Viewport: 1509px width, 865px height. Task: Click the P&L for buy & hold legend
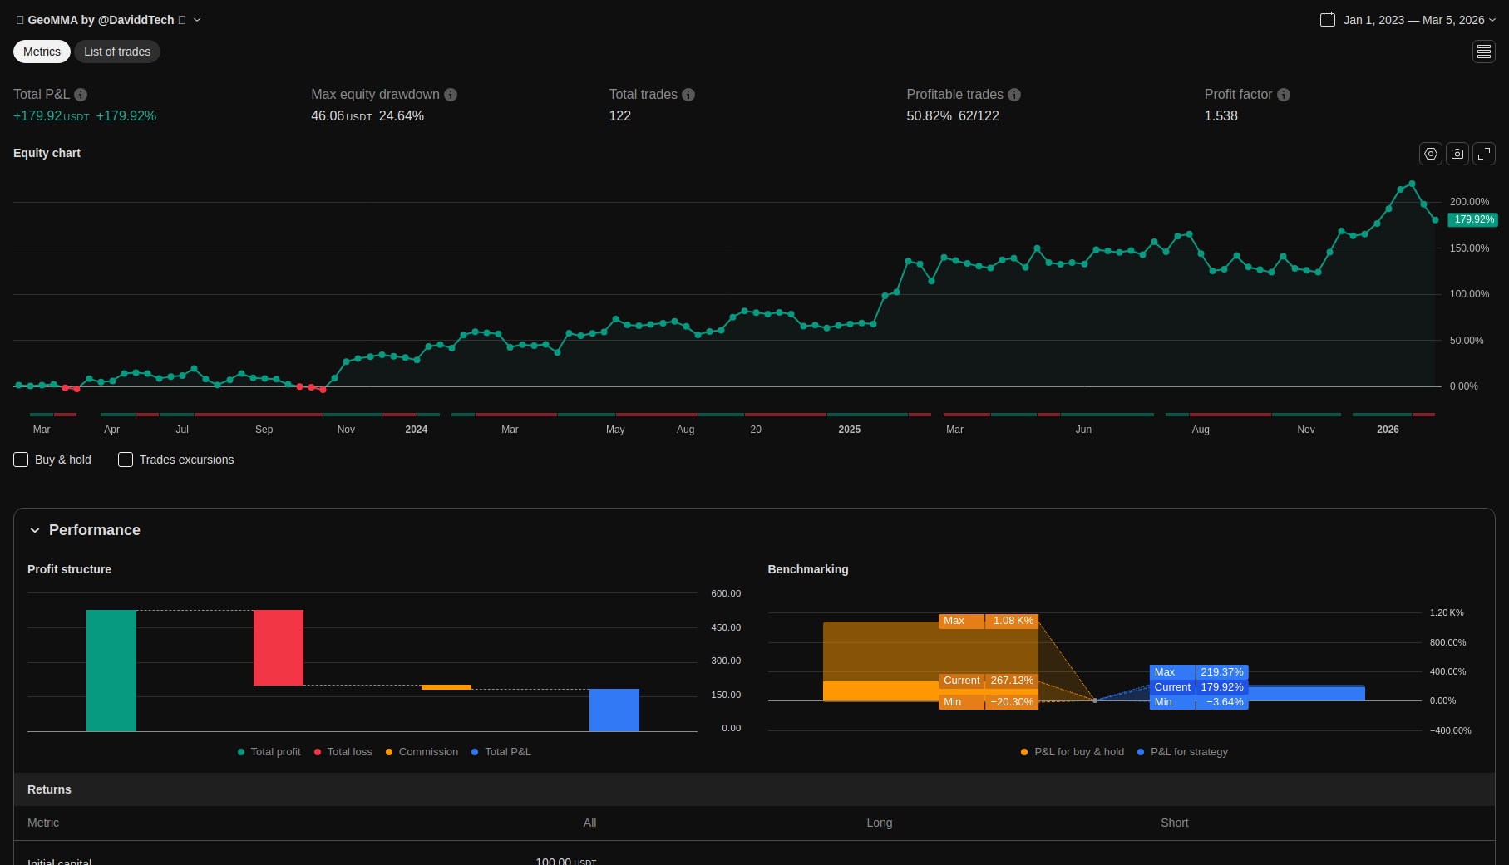tap(1073, 752)
